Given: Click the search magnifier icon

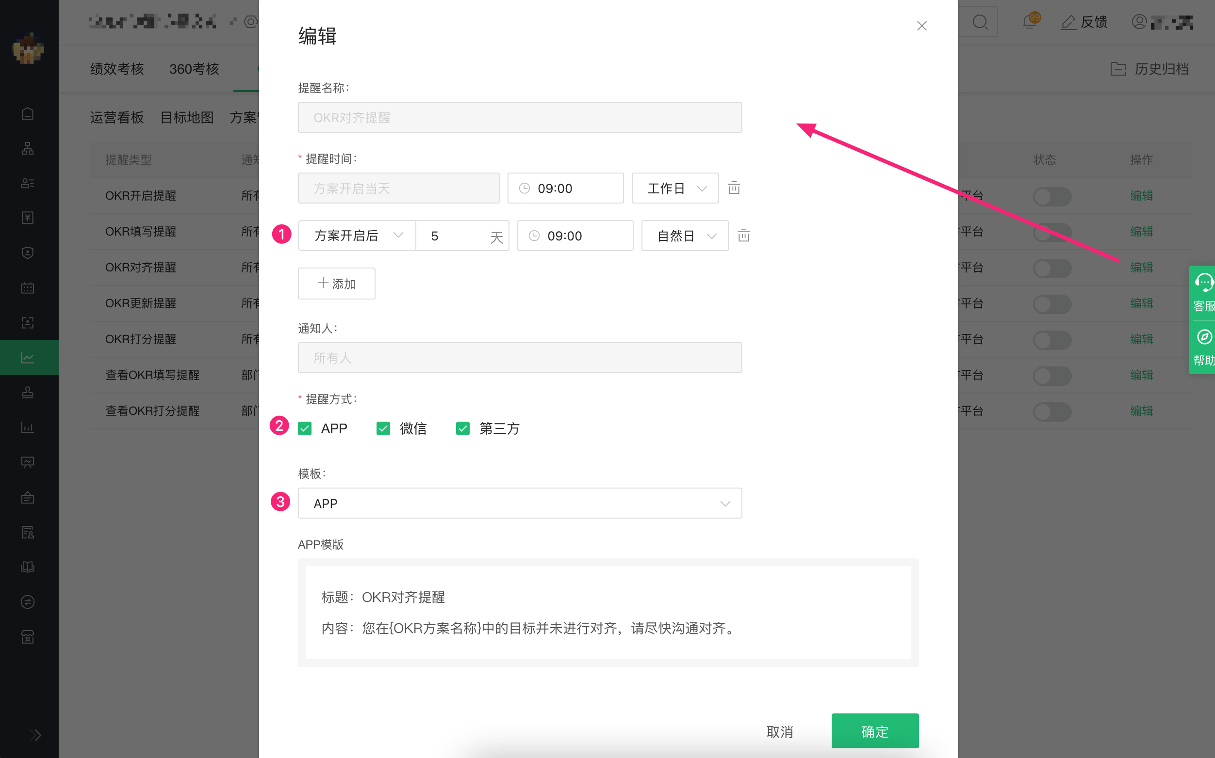Looking at the screenshot, I should (x=980, y=22).
